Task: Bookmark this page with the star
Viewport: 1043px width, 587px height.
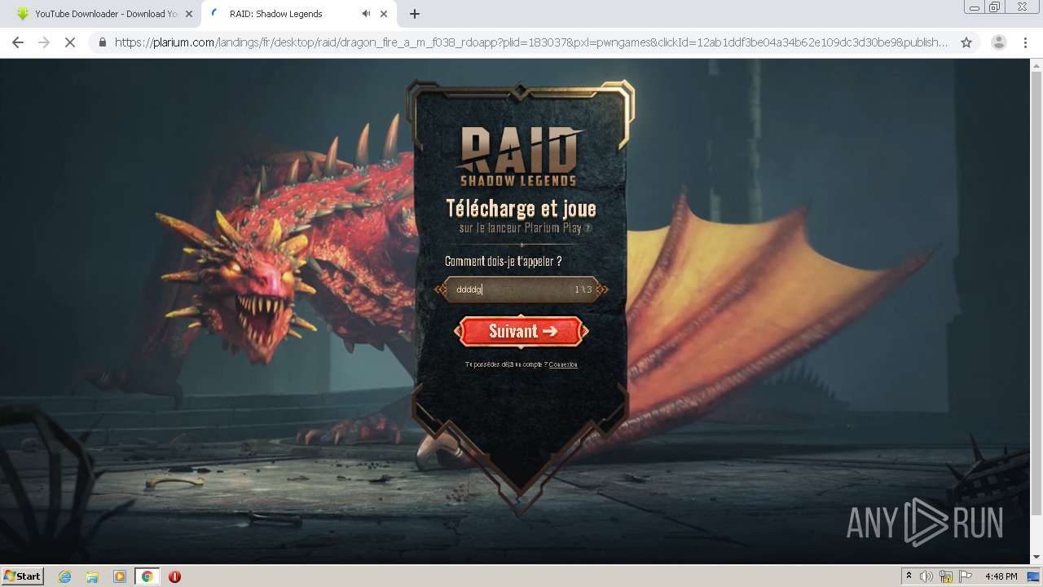Action: tap(966, 42)
